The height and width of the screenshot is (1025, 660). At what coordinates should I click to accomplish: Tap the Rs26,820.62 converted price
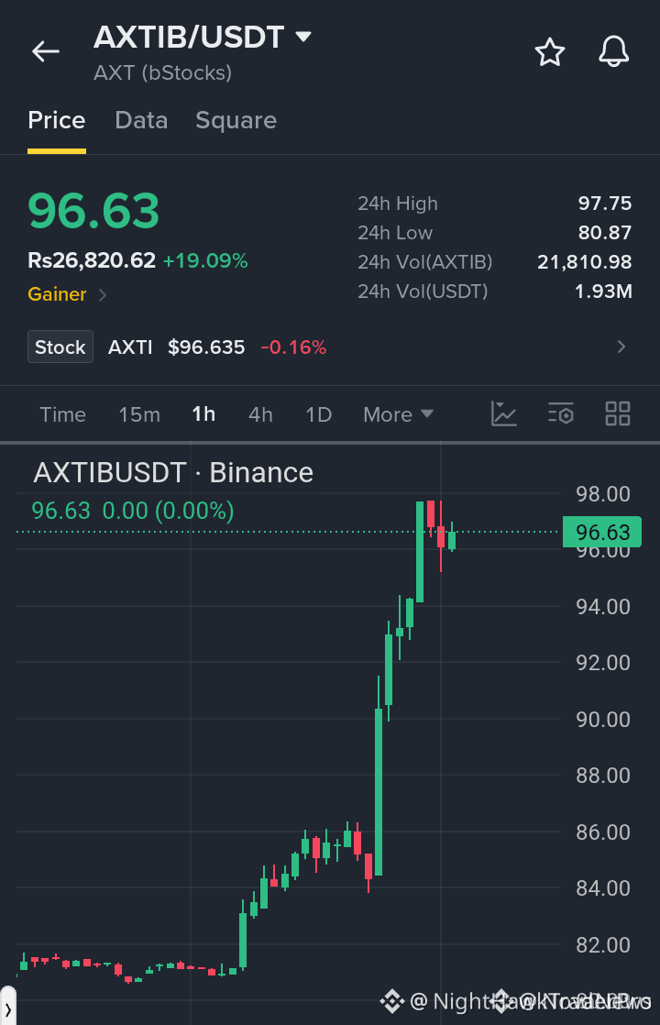[x=92, y=260]
